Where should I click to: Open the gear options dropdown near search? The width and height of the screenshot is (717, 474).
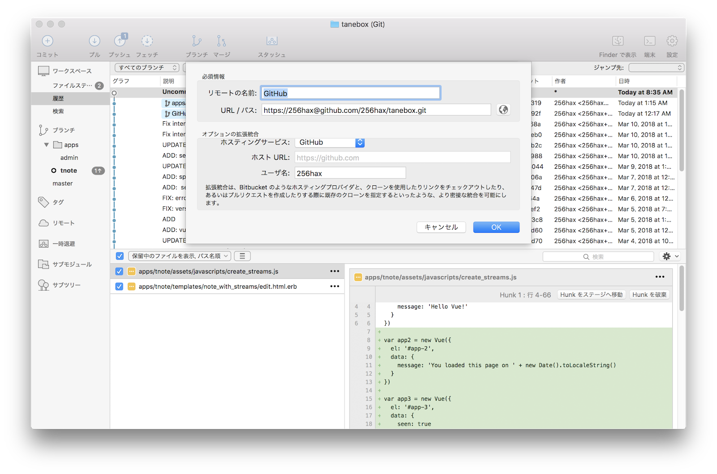[671, 256]
